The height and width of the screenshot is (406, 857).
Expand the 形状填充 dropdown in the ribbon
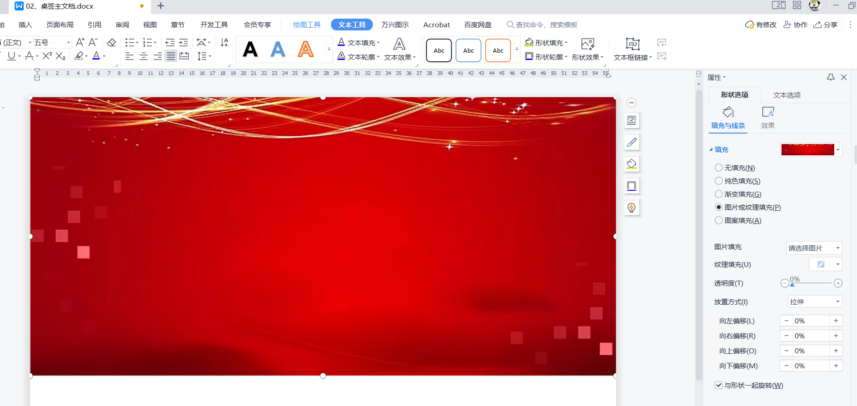[566, 43]
